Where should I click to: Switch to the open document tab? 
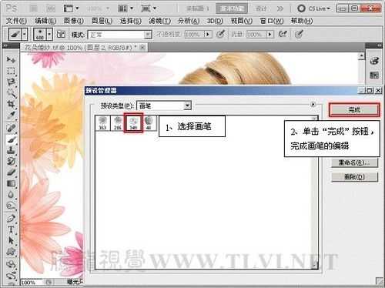tap(84, 48)
